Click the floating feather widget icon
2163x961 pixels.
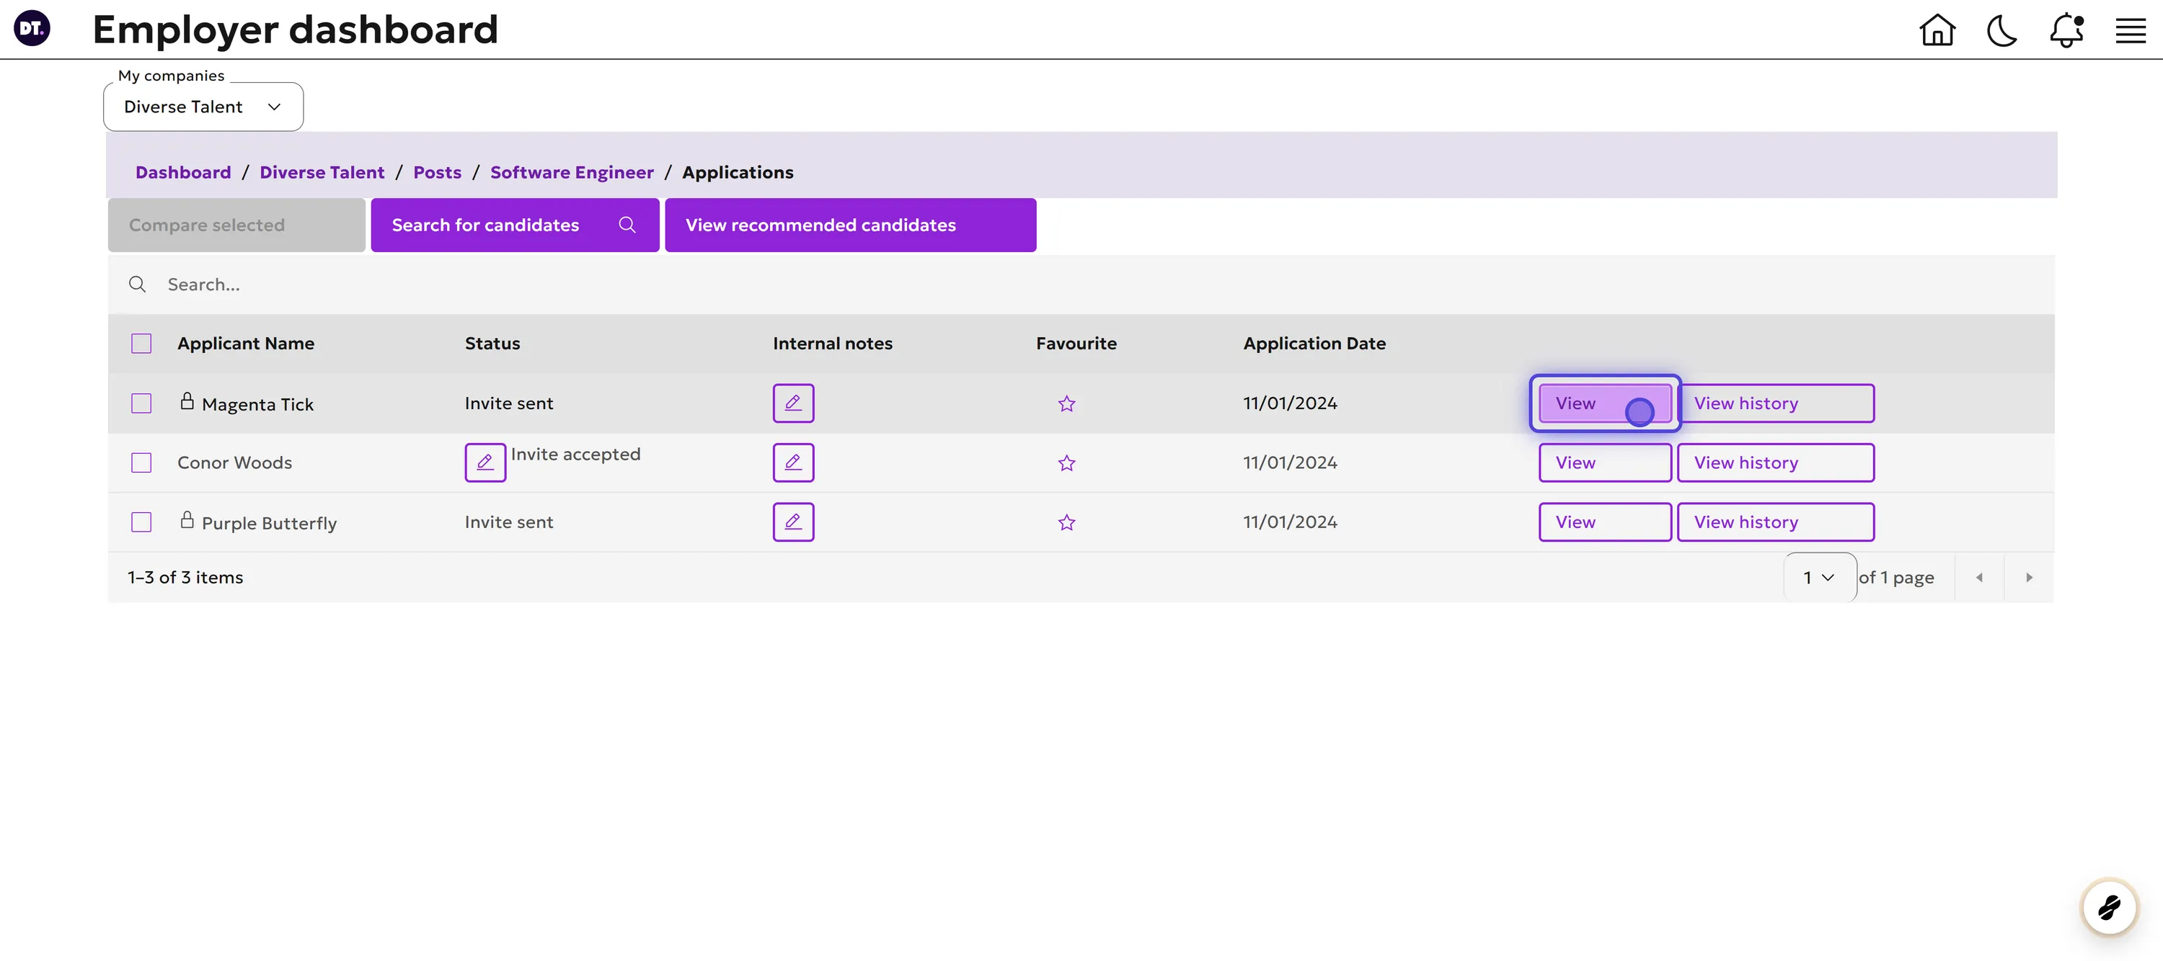pos(2109,907)
